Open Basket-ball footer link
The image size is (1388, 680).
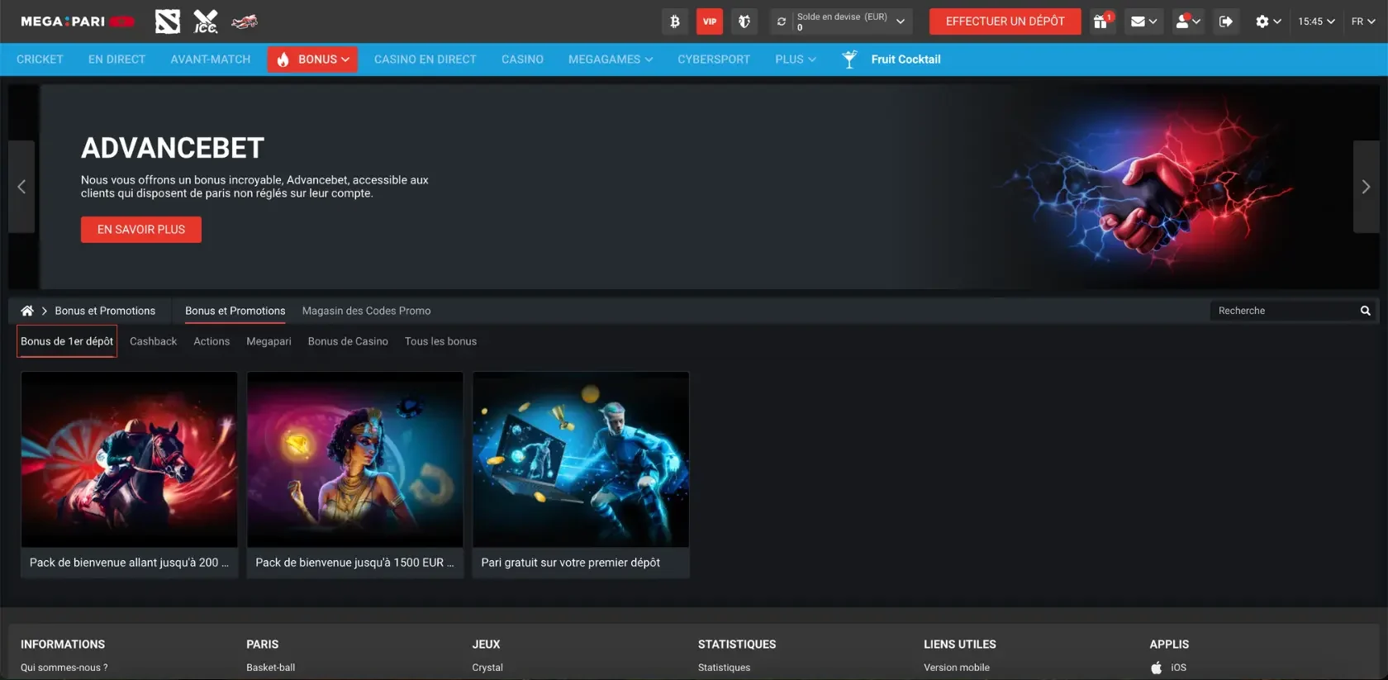pyautogui.click(x=270, y=668)
